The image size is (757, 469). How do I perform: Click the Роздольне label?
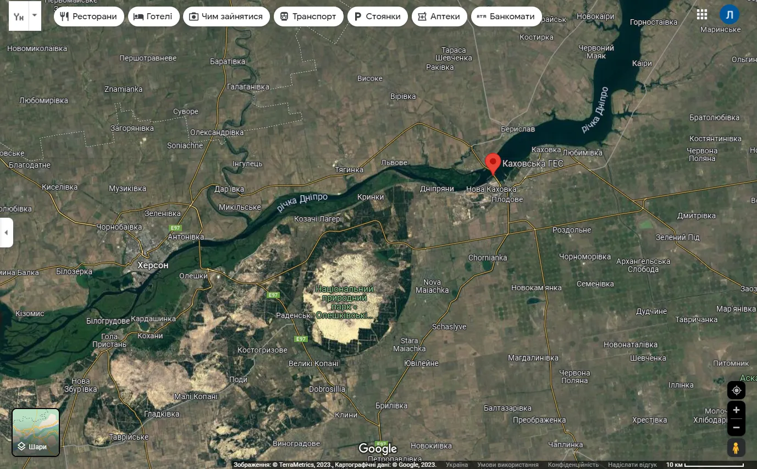(572, 230)
